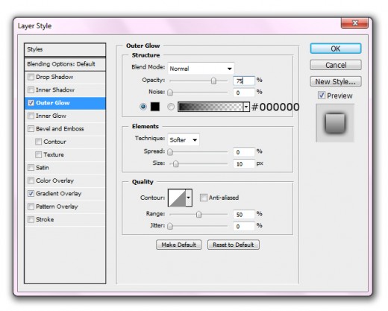Click the Opacity value field
The width and height of the screenshot is (388, 311).
click(244, 81)
